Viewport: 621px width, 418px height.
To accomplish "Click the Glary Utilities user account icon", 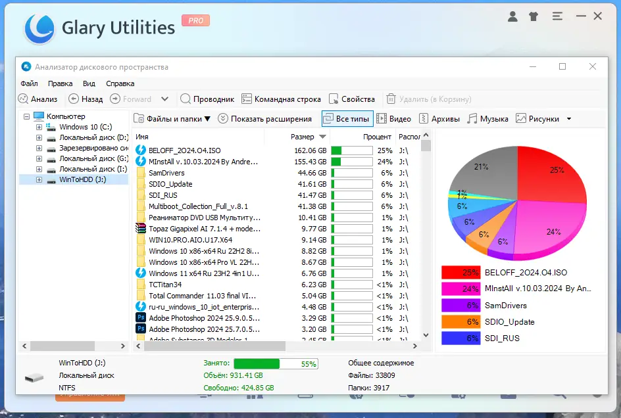I will 512,16.
